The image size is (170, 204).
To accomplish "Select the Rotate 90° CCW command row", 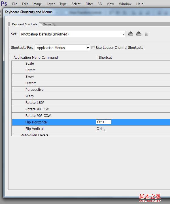I will point(91,116).
